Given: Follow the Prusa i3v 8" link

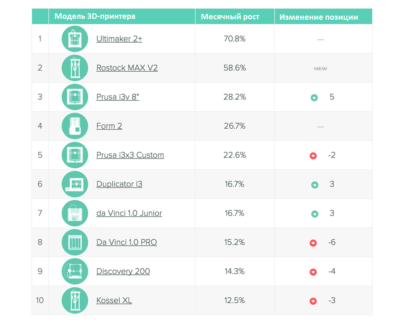Looking at the screenshot, I should (117, 97).
